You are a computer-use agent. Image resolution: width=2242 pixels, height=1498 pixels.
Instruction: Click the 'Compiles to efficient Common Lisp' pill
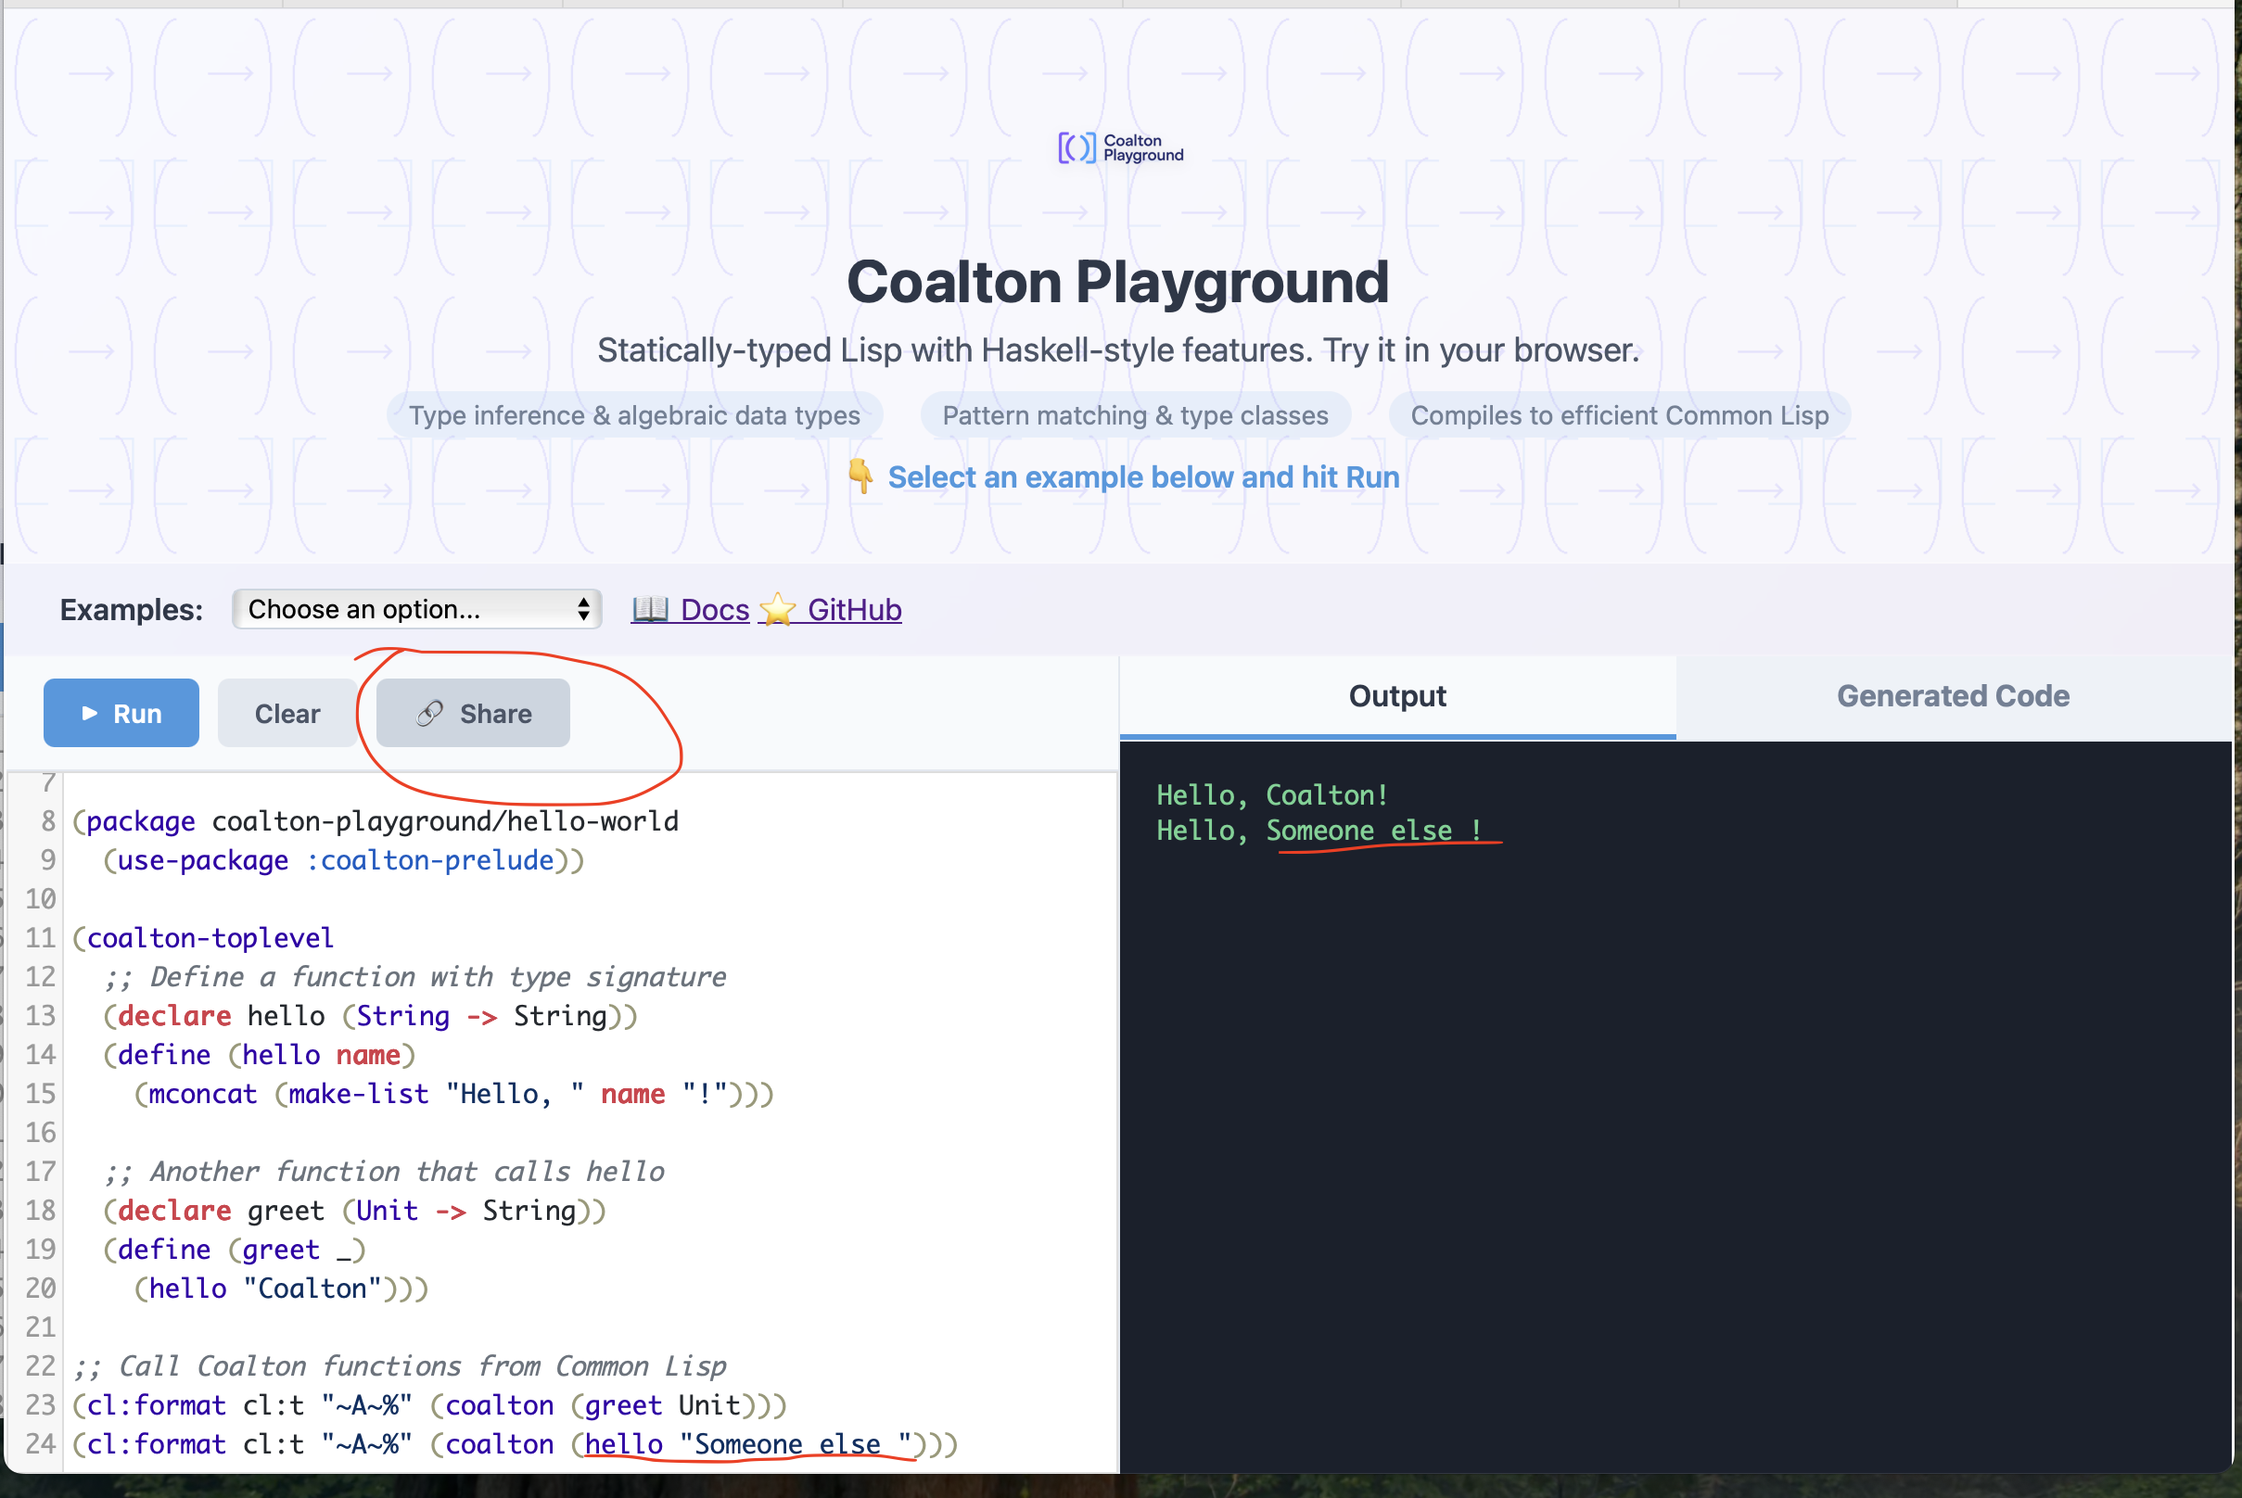[x=1619, y=415]
